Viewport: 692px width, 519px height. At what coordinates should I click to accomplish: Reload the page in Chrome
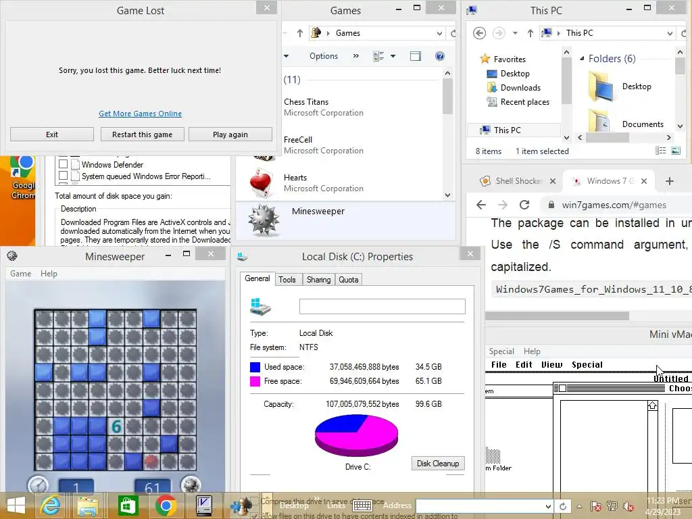coord(524,204)
